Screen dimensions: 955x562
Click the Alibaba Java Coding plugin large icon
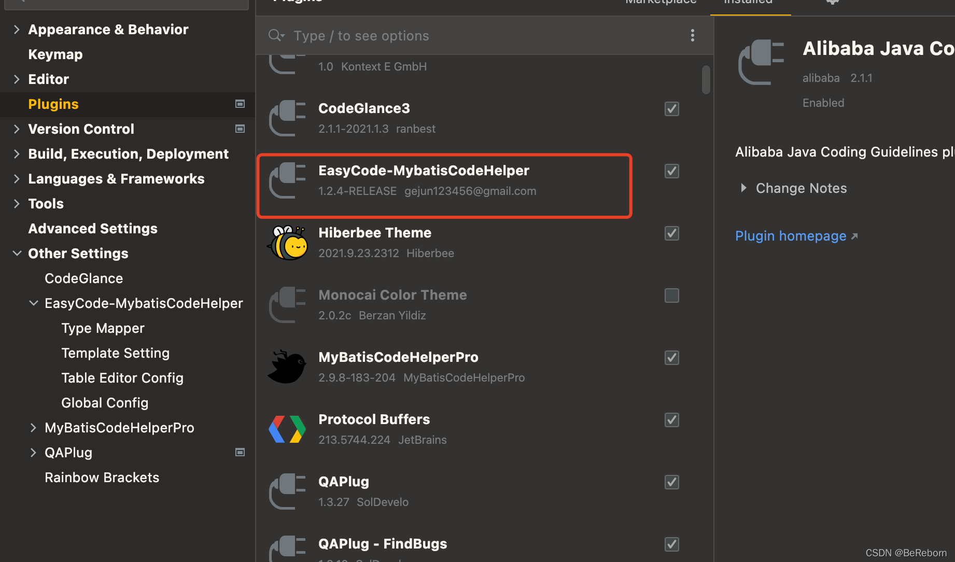[761, 62]
